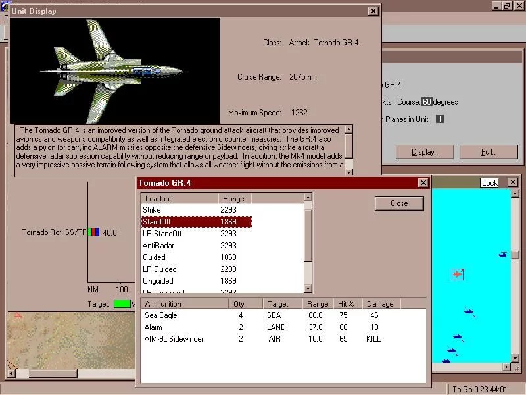Image resolution: width=526 pixels, height=395 pixels.
Task: Click the green Target color swatch
Action: (122, 304)
